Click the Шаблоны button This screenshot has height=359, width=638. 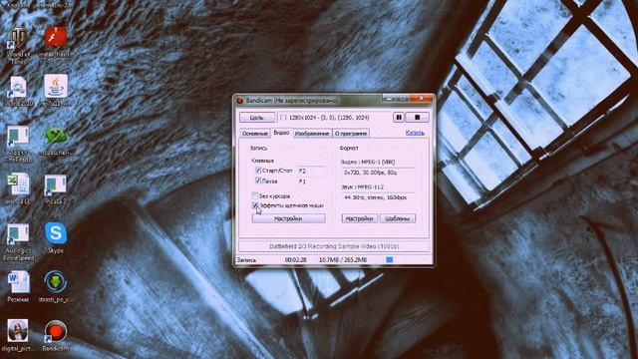click(398, 218)
